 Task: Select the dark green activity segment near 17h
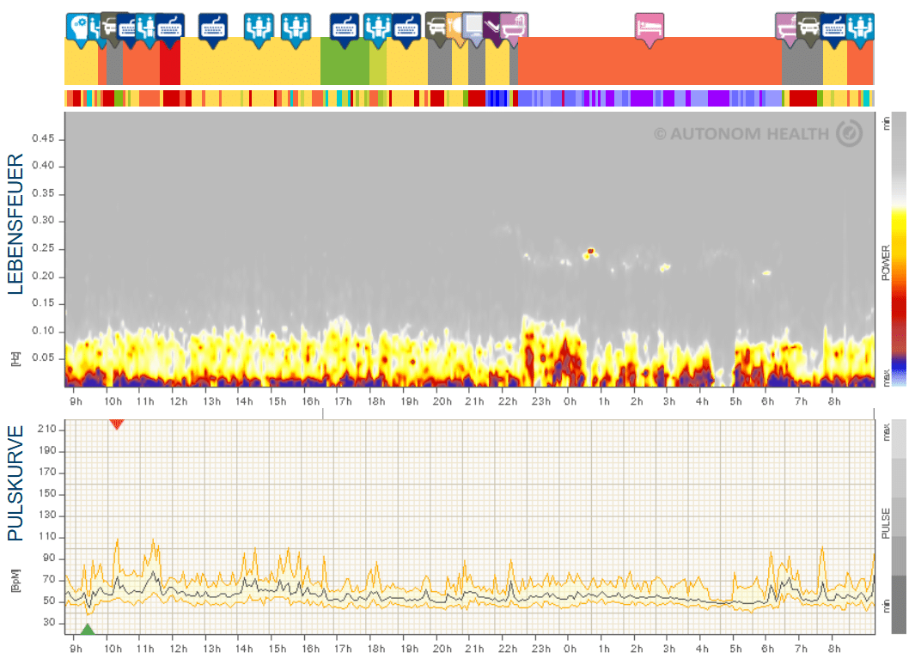point(345,61)
